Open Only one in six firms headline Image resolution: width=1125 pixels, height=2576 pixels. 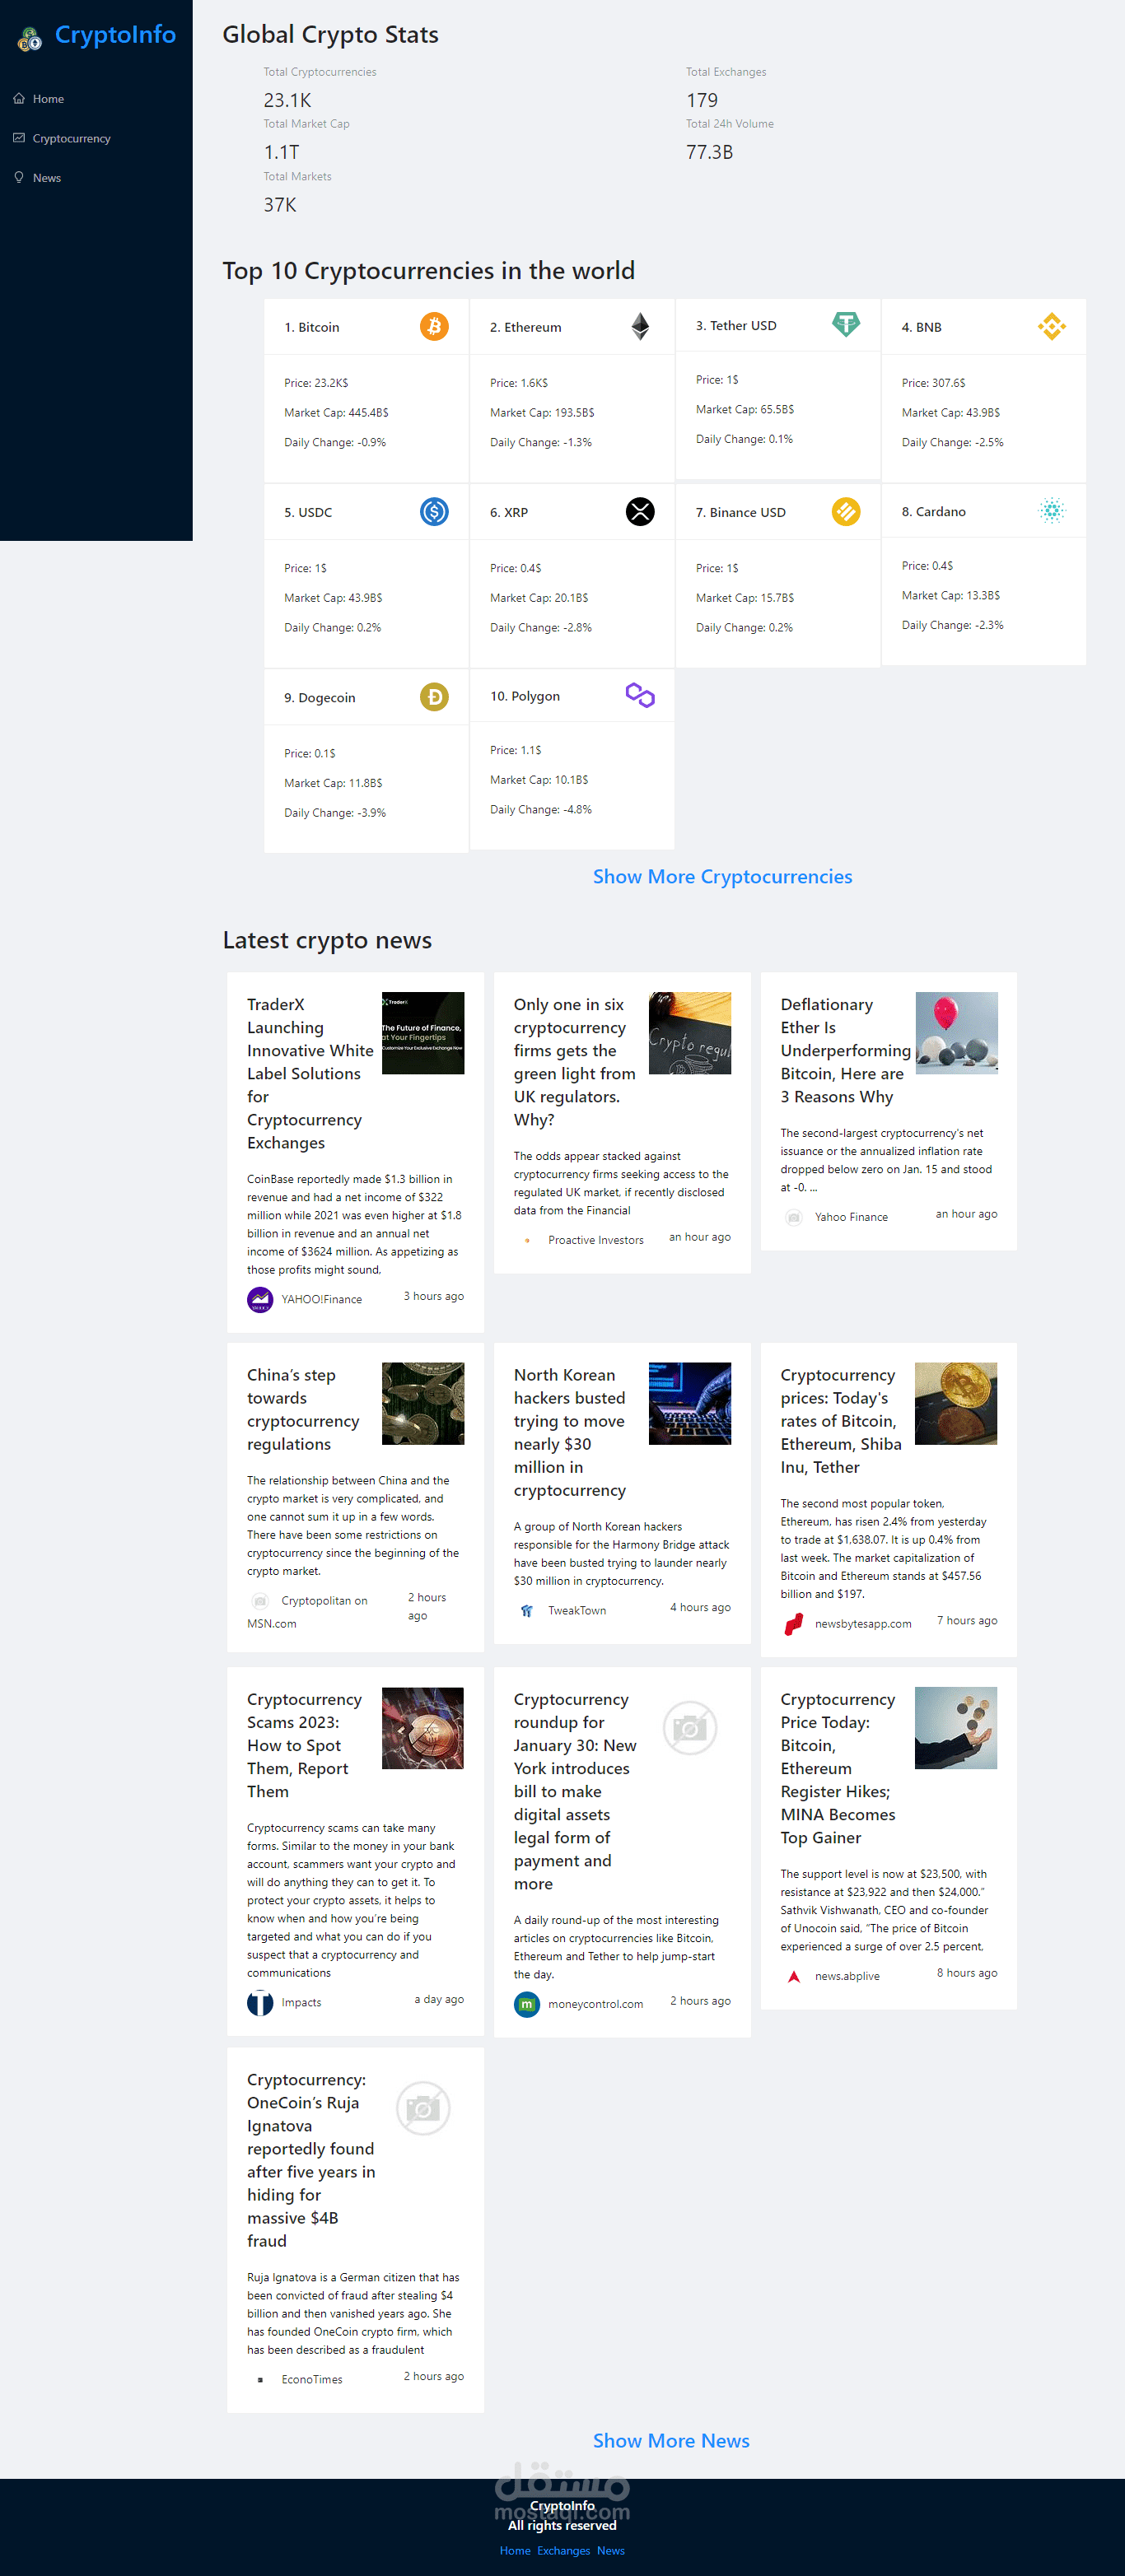click(575, 1062)
